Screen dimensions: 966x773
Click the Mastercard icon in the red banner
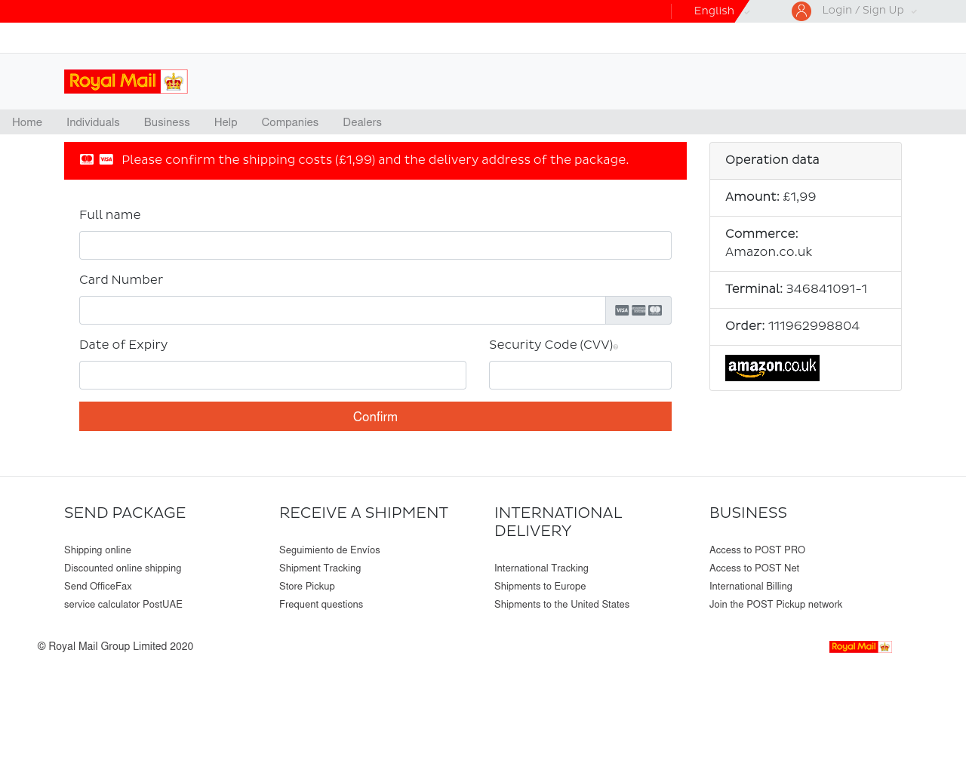[87, 159]
